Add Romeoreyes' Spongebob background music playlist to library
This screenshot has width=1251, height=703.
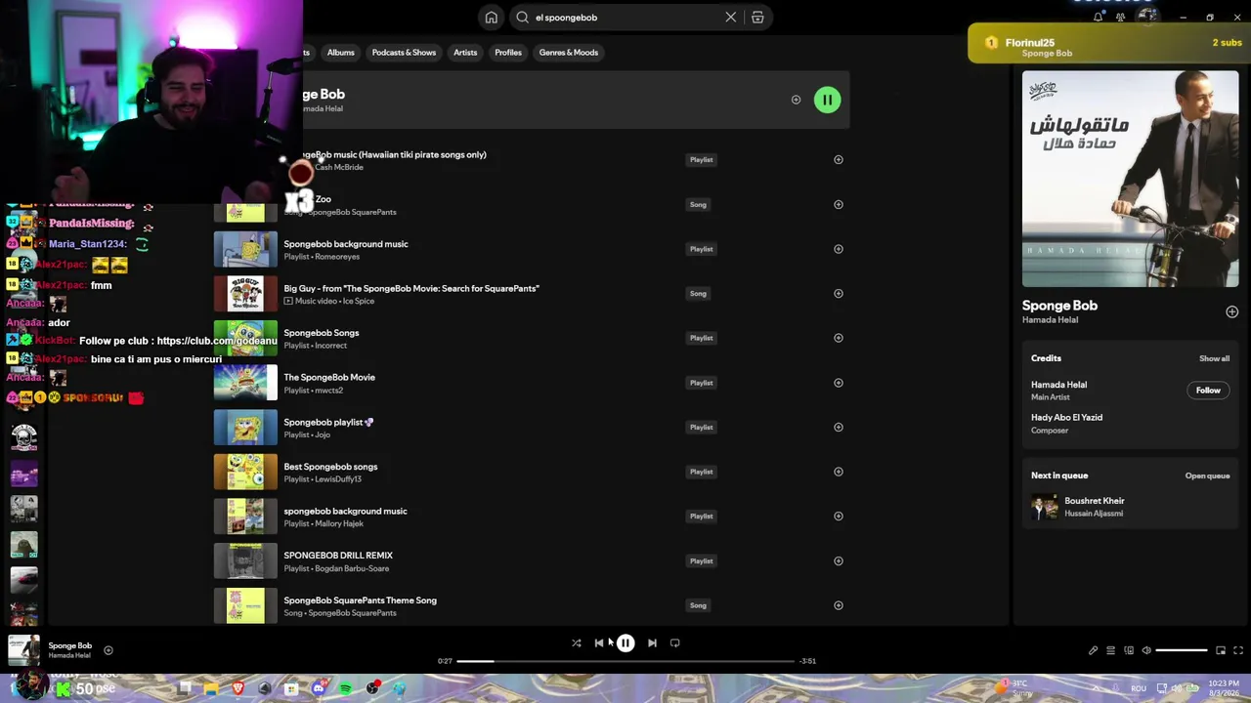[x=838, y=249]
